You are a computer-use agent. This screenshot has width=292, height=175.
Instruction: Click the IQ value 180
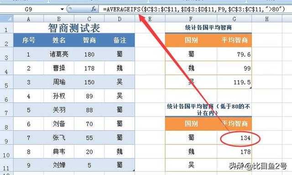point(89,54)
